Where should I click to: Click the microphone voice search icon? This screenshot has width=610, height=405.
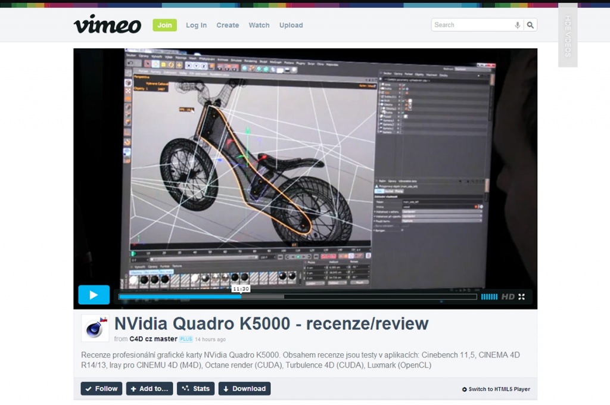pyautogui.click(x=518, y=25)
